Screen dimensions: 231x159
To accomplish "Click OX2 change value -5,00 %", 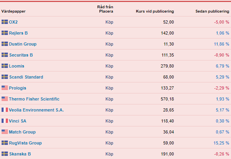I will [222, 22].
